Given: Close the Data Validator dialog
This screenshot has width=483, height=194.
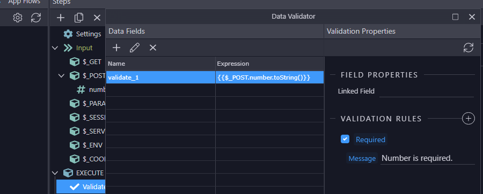Looking at the screenshot, I should click(472, 17).
